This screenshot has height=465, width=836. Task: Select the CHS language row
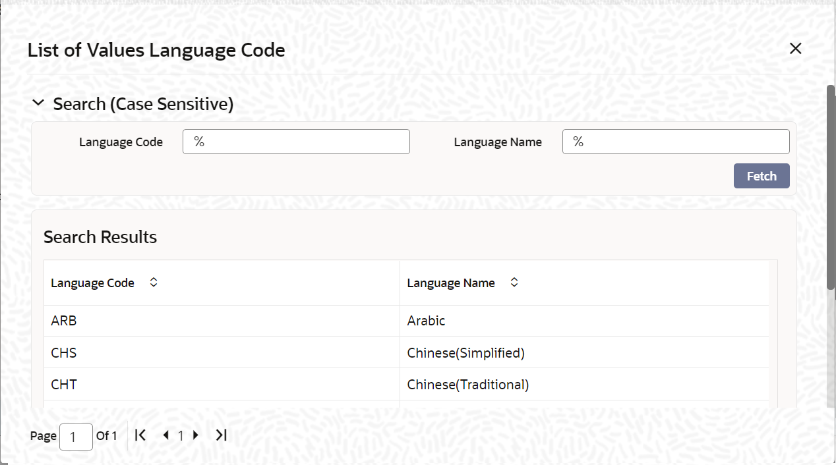pos(63,352)
